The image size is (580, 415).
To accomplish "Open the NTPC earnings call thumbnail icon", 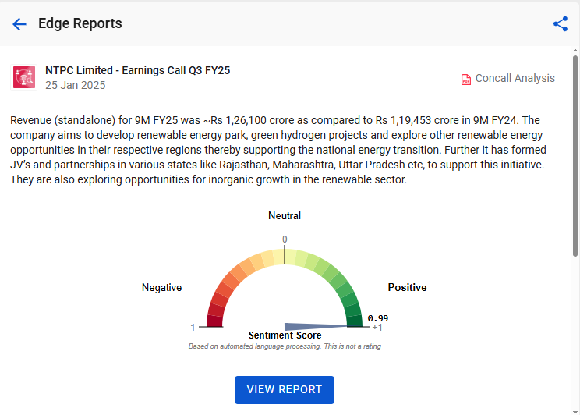I will [24, 77].
